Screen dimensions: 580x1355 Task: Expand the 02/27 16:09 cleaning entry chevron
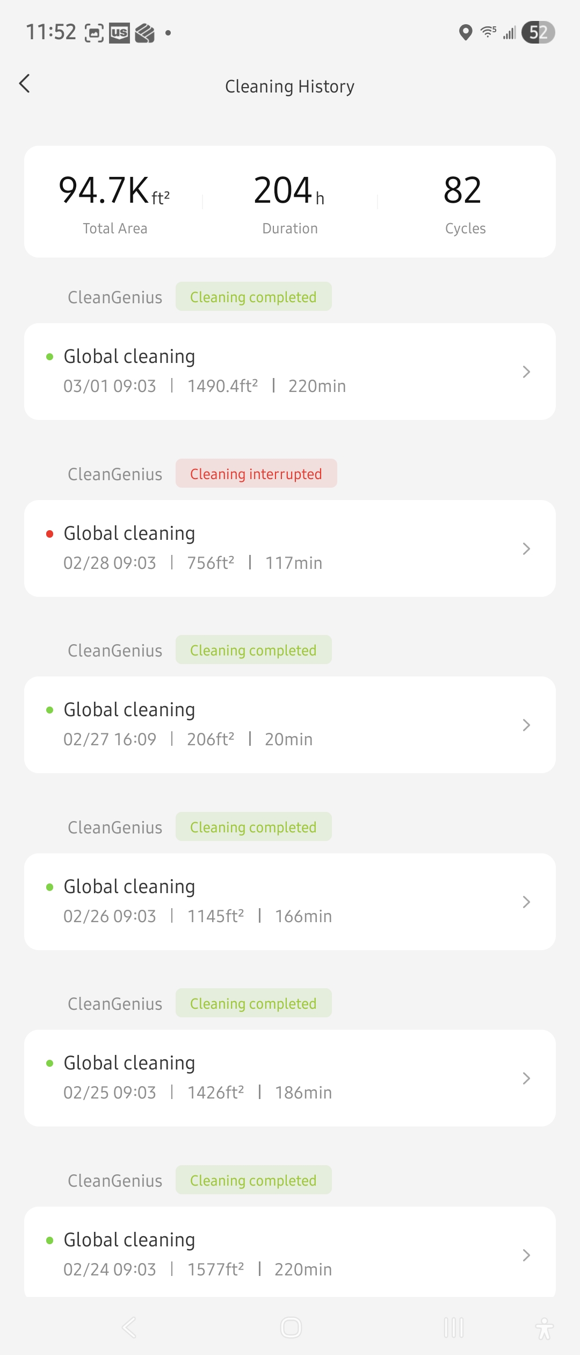click(x=526, y=725)
